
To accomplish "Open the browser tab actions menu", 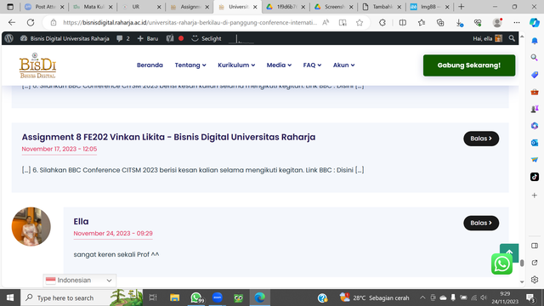I will tap(10, 7).
